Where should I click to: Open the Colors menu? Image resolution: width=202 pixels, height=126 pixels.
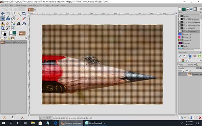pos(36,5)
